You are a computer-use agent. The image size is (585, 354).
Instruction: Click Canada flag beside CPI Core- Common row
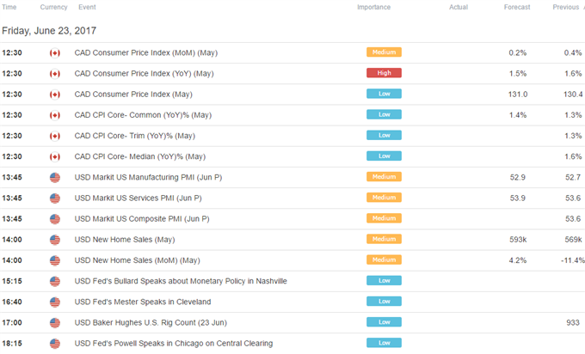55,115
